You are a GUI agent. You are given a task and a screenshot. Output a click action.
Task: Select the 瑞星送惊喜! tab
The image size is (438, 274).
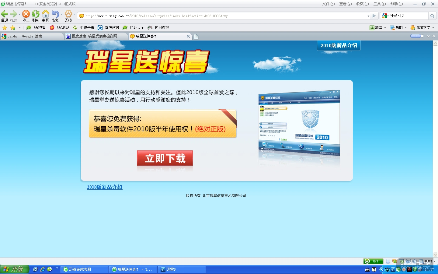[x=160, y=37]
